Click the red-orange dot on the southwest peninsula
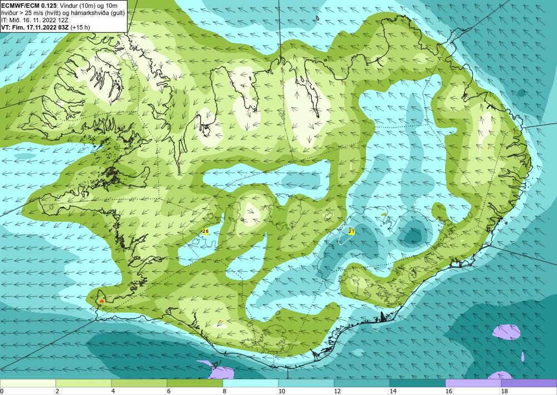The image size is (557, 395). 101,301
